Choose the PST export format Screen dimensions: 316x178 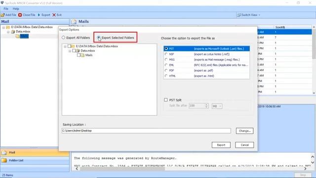(x=166, y=48)
